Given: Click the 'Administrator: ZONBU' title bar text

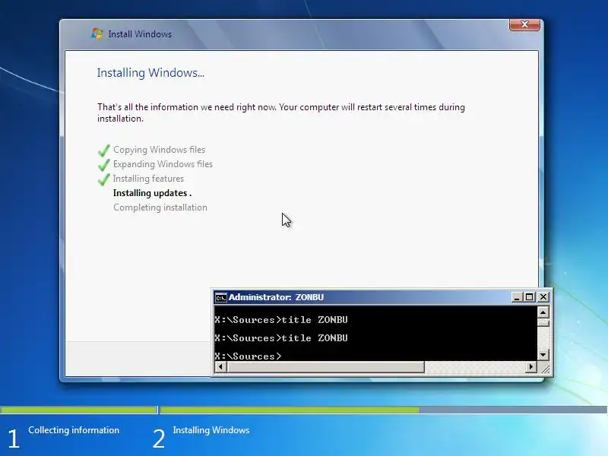Looking at the screenshot, I should (x=276, y=297).
